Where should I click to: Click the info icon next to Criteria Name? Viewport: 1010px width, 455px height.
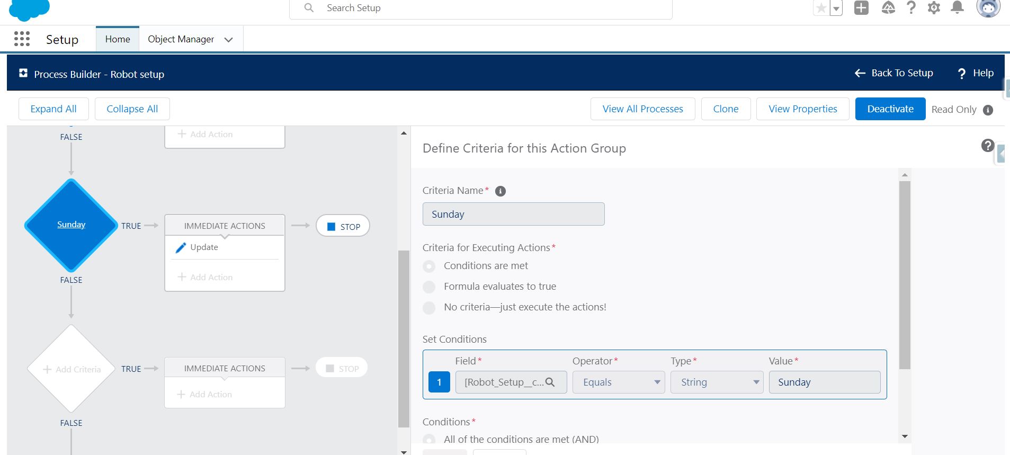pos(500,191)
